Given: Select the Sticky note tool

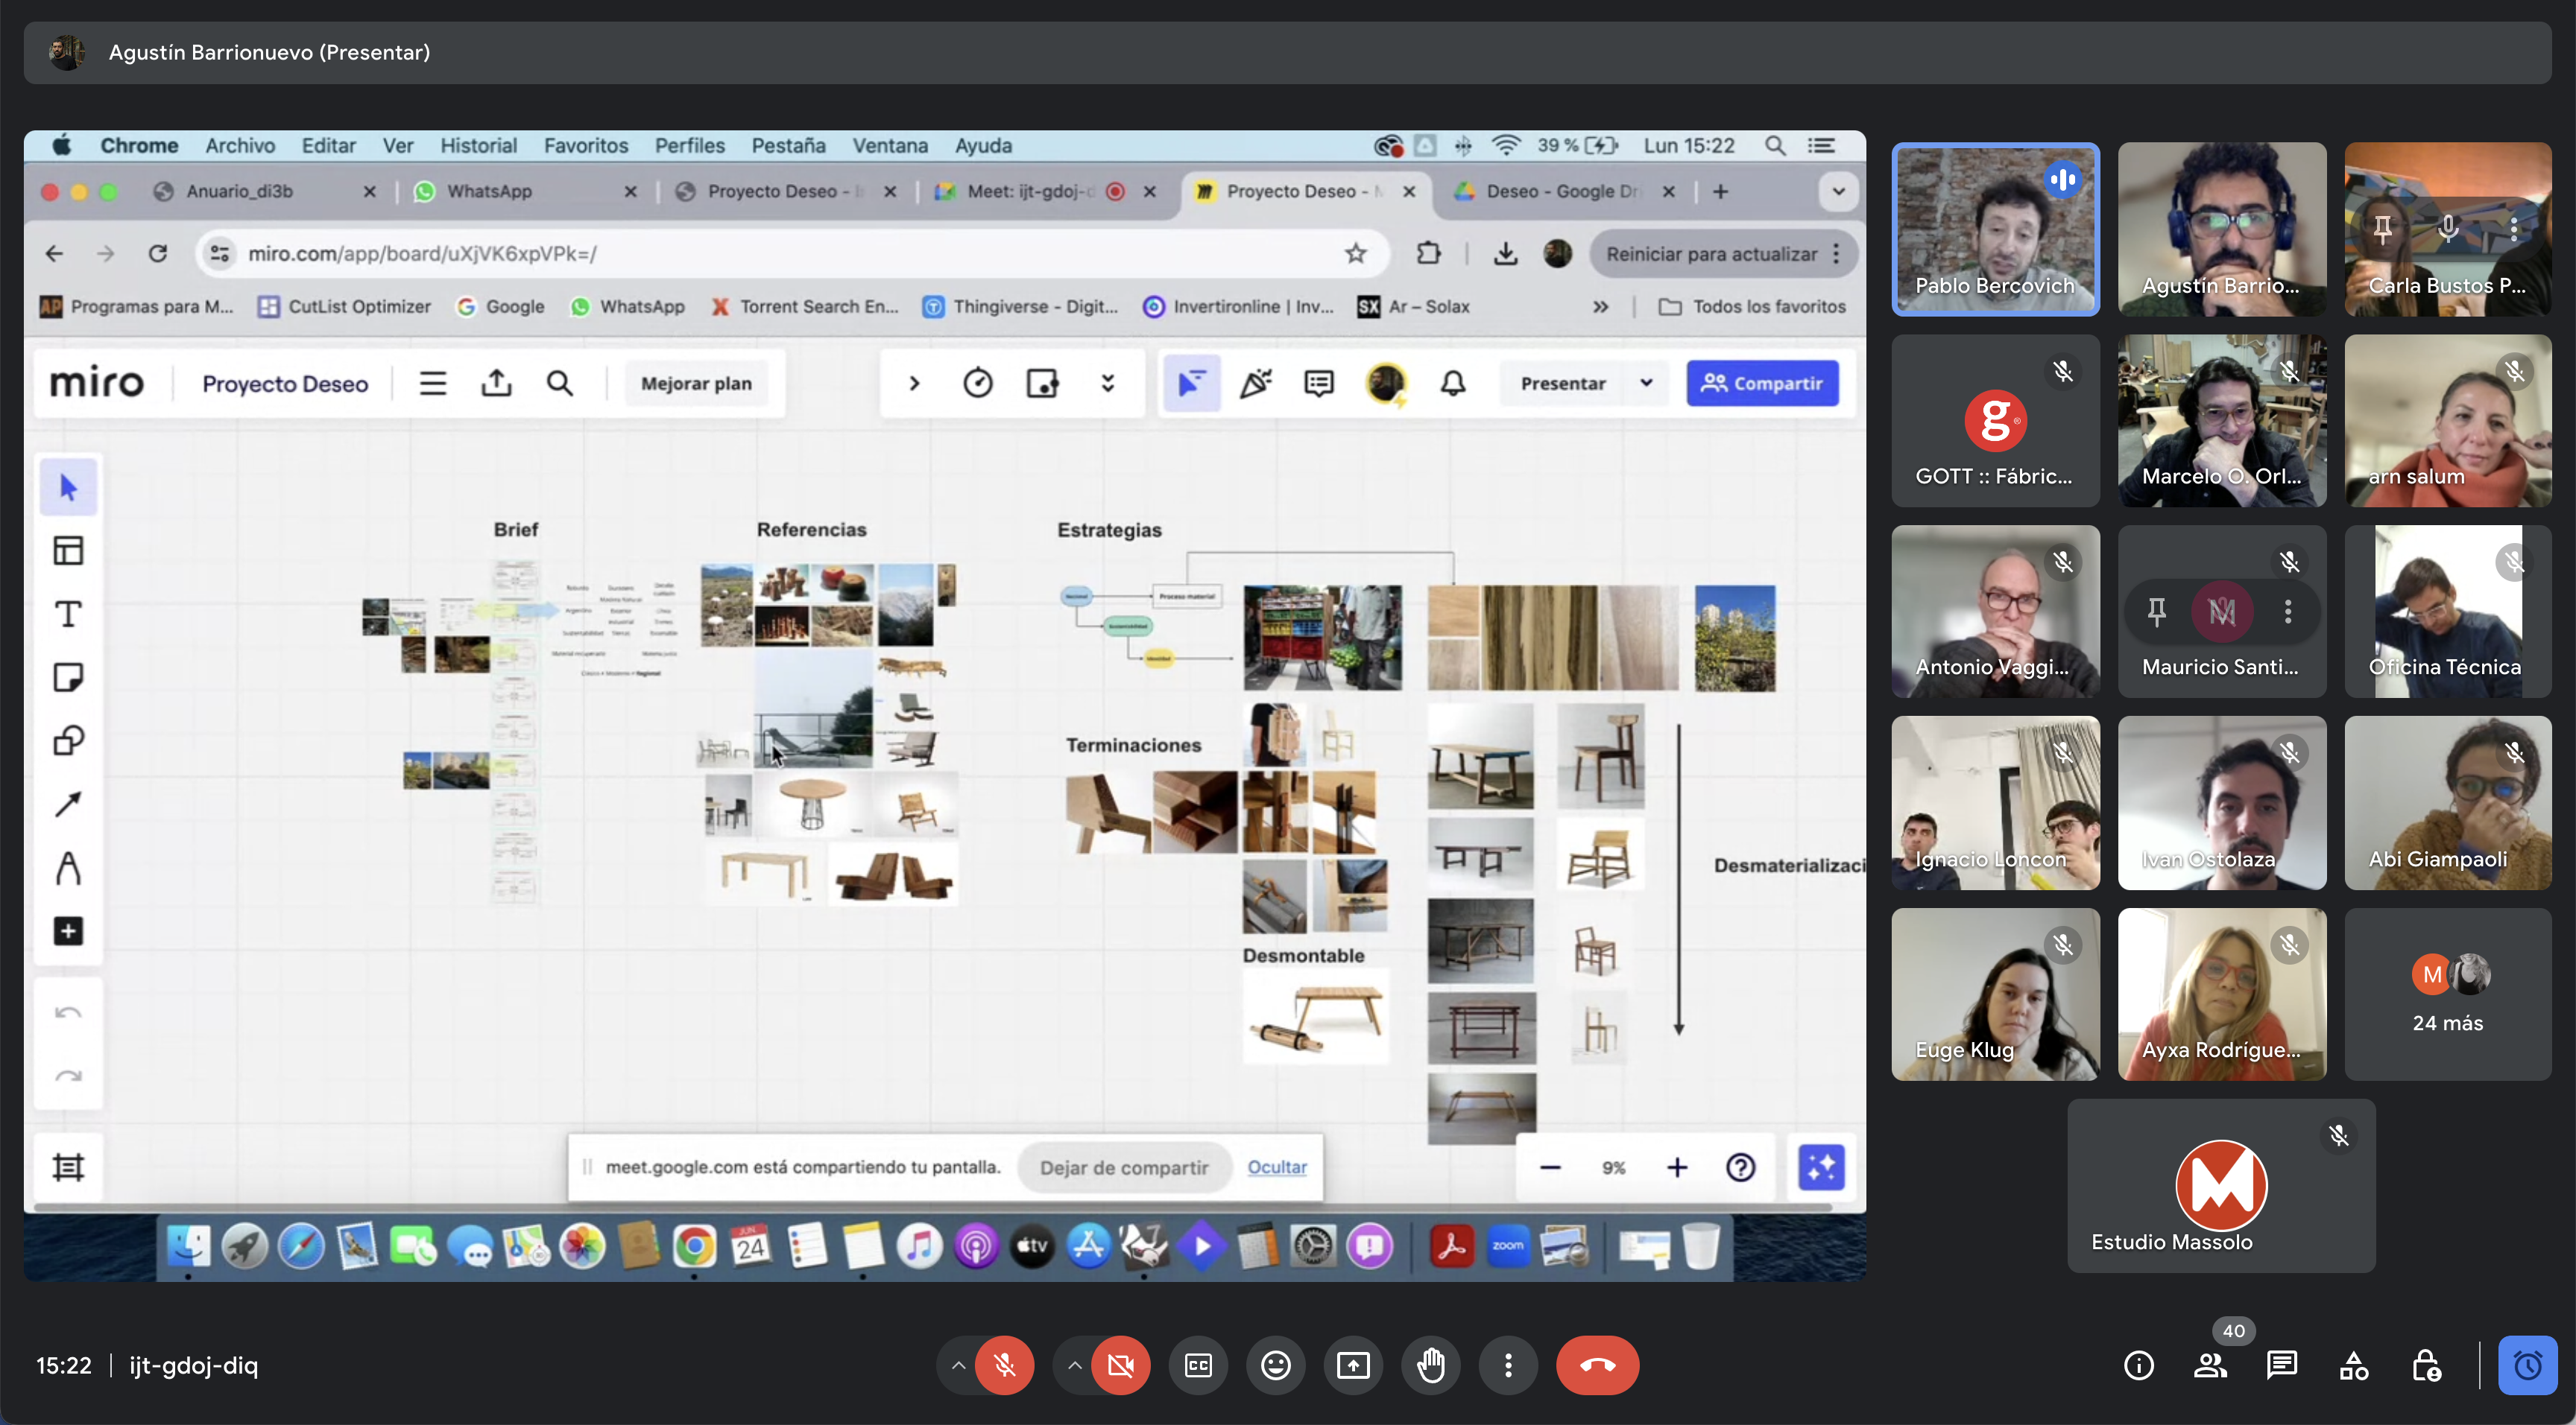Looking at the screenshot, I should 68,678.
